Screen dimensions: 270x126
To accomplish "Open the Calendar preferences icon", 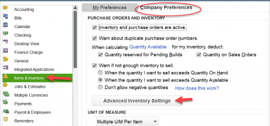I will point(6,25).
